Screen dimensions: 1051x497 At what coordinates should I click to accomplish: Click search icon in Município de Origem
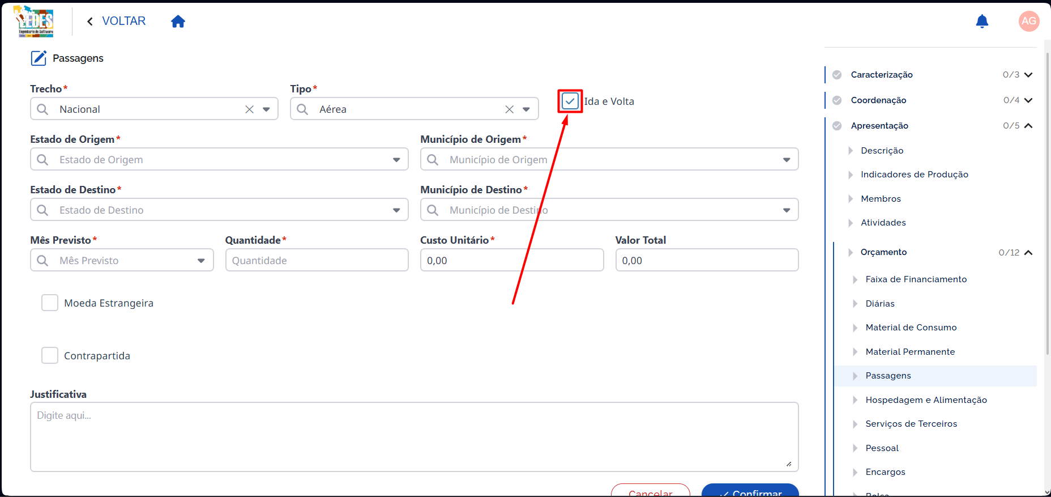click(x=433, y=159)
